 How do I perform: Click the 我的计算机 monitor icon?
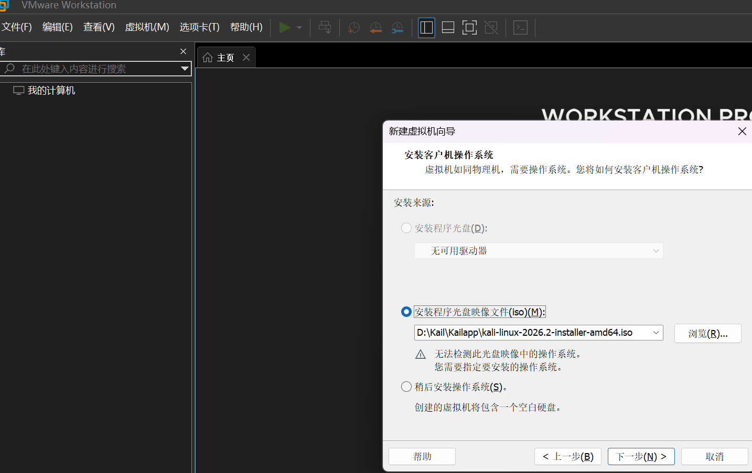[19, 91]
